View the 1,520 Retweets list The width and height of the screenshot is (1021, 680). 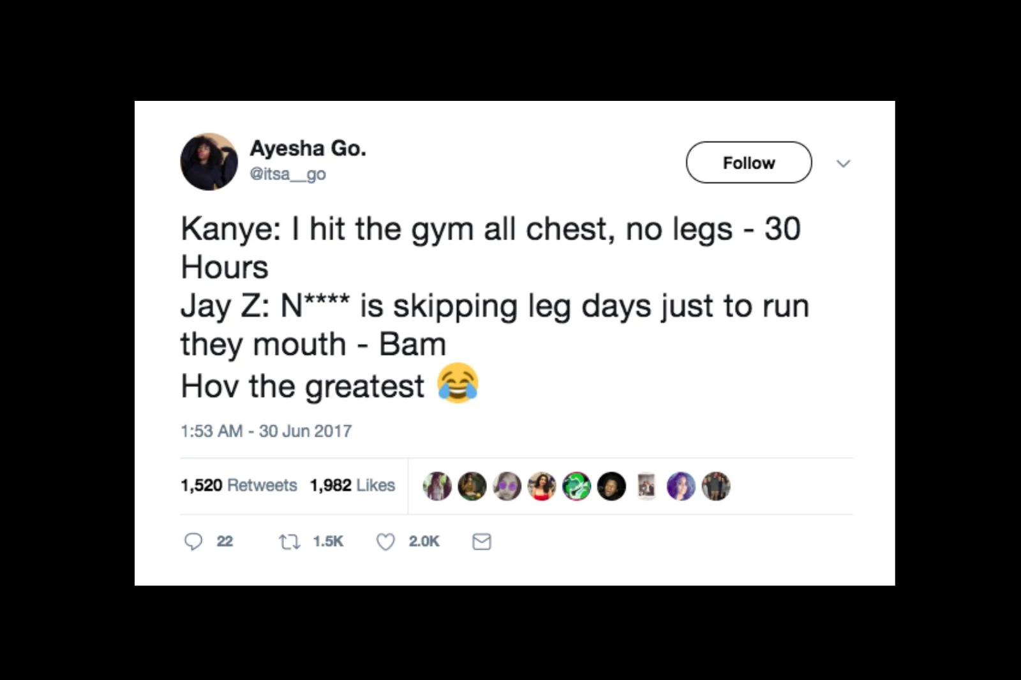point(239,485)
